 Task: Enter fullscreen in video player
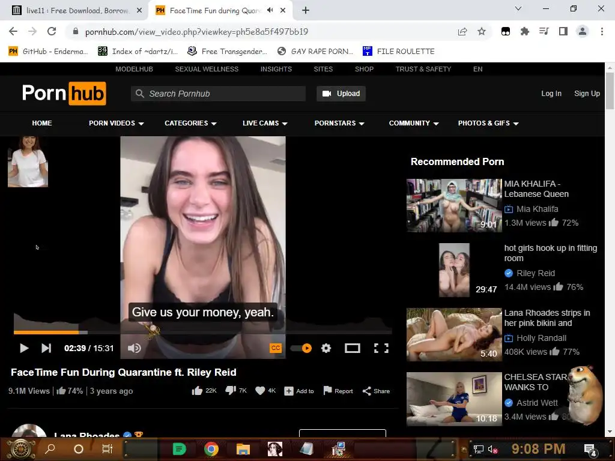tap(381, 348)
